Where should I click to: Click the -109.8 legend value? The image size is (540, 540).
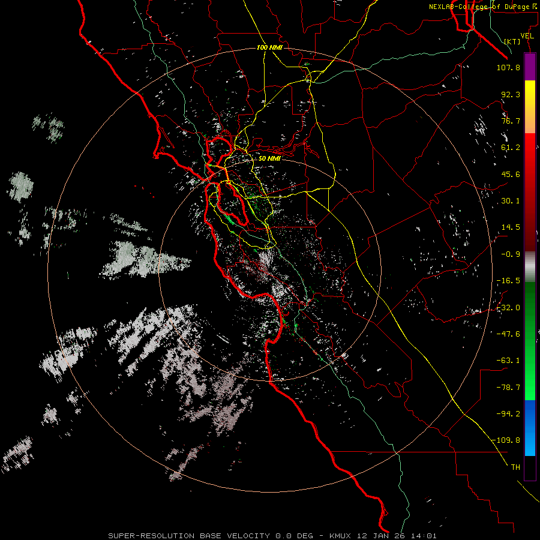[x=506, y=440]
